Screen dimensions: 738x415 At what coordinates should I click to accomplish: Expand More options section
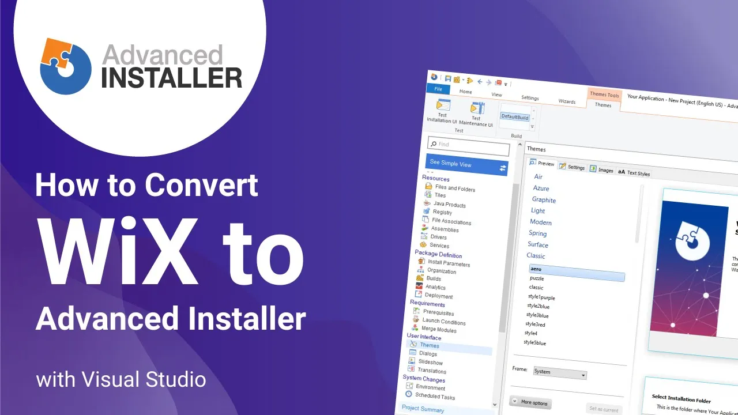pyautogui.click(x=530, y=402)
